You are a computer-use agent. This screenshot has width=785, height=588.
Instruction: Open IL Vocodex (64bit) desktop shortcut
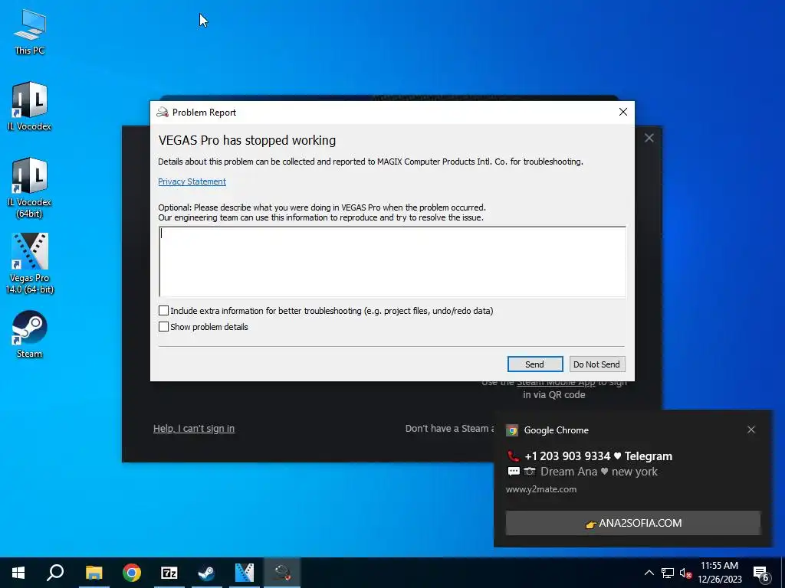click(x=30, y=188)
